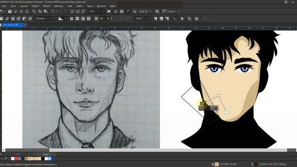Viewport: 297px width, 167px height.
Task: Click the horizontal scrollbar thumb
Action: click(168, 150)
